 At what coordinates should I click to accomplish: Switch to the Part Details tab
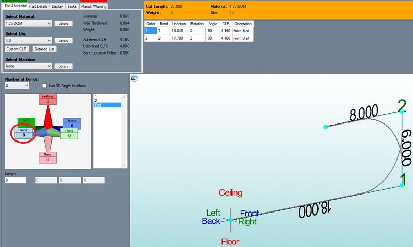(x=39, y=6)
